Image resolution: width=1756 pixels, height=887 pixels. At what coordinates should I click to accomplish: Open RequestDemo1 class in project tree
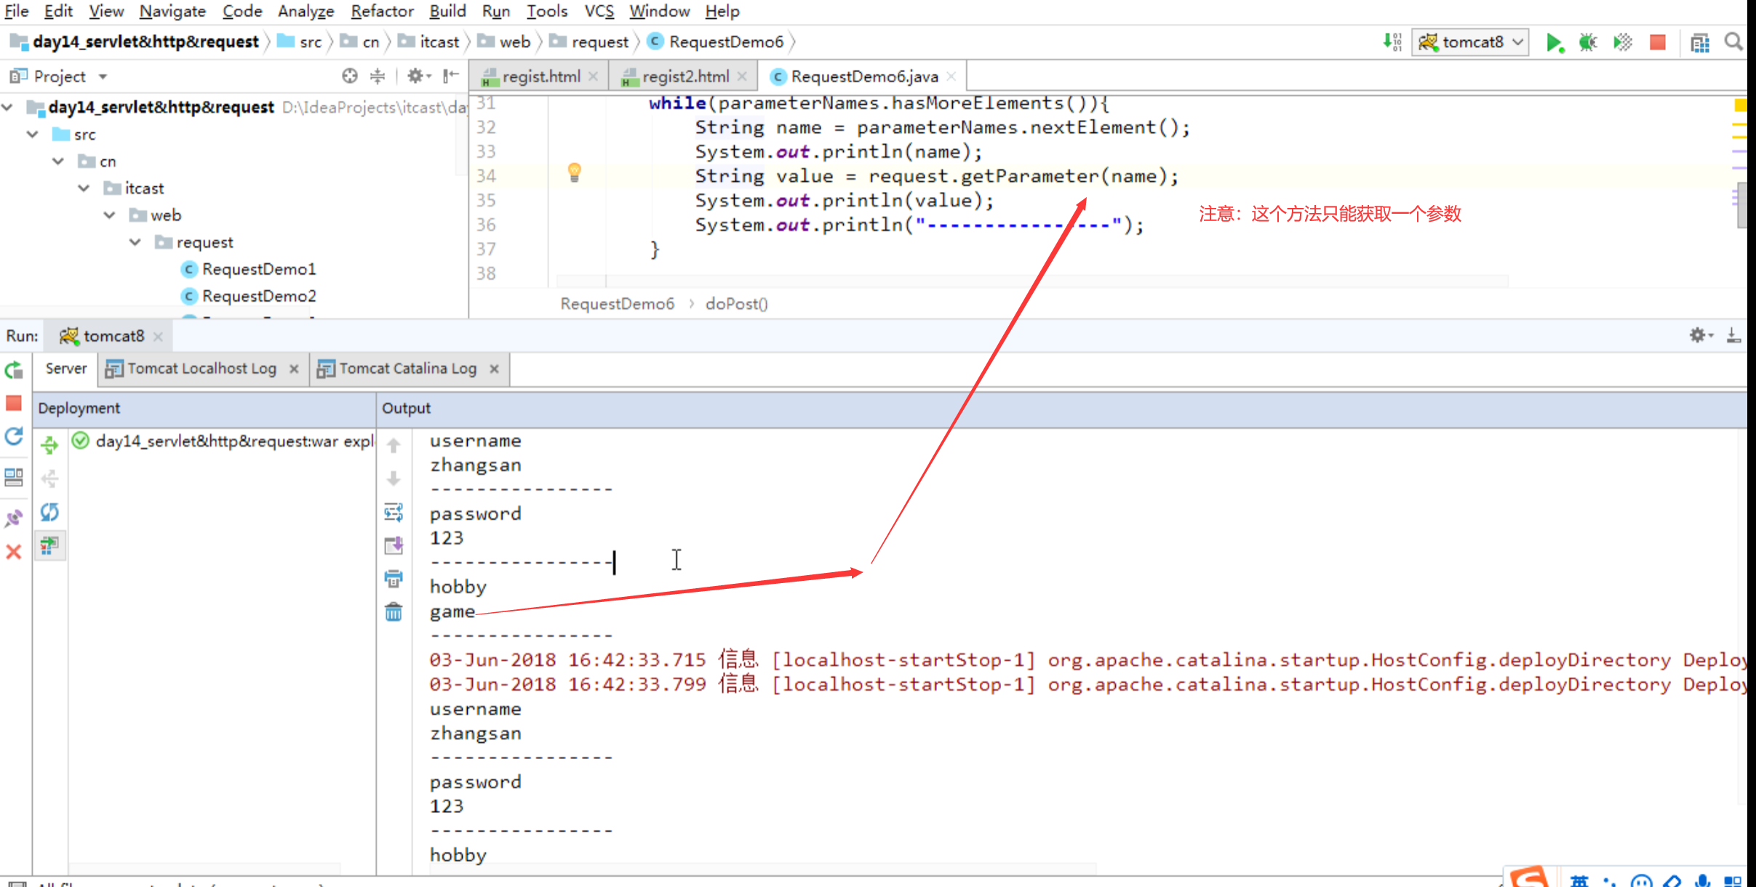tap(258, 269)
